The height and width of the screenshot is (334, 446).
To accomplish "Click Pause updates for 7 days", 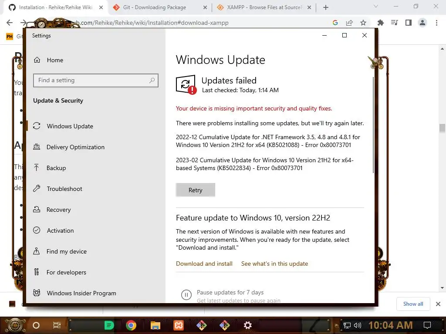I will point(230,292).
